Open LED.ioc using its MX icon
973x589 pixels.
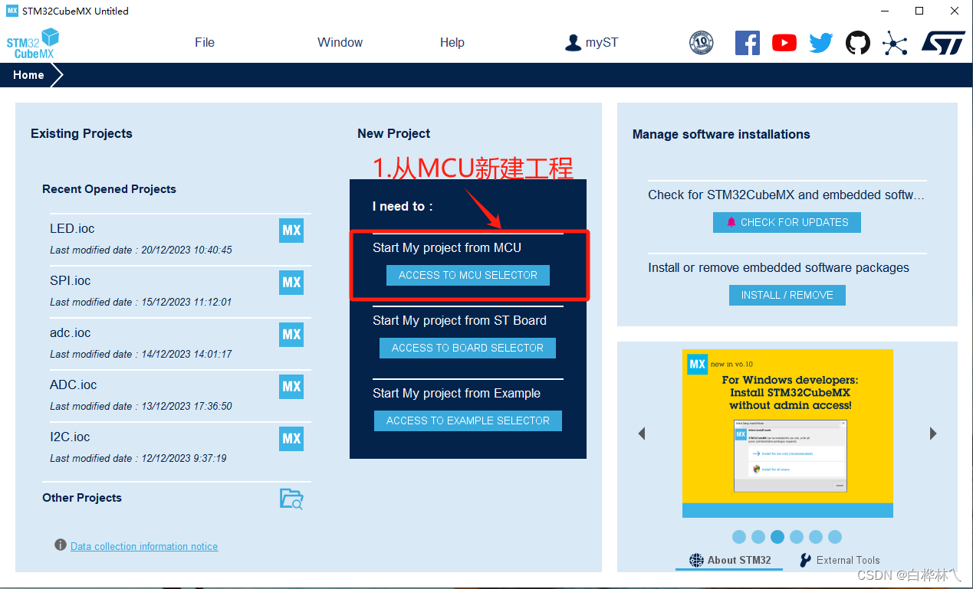(291, 230)
